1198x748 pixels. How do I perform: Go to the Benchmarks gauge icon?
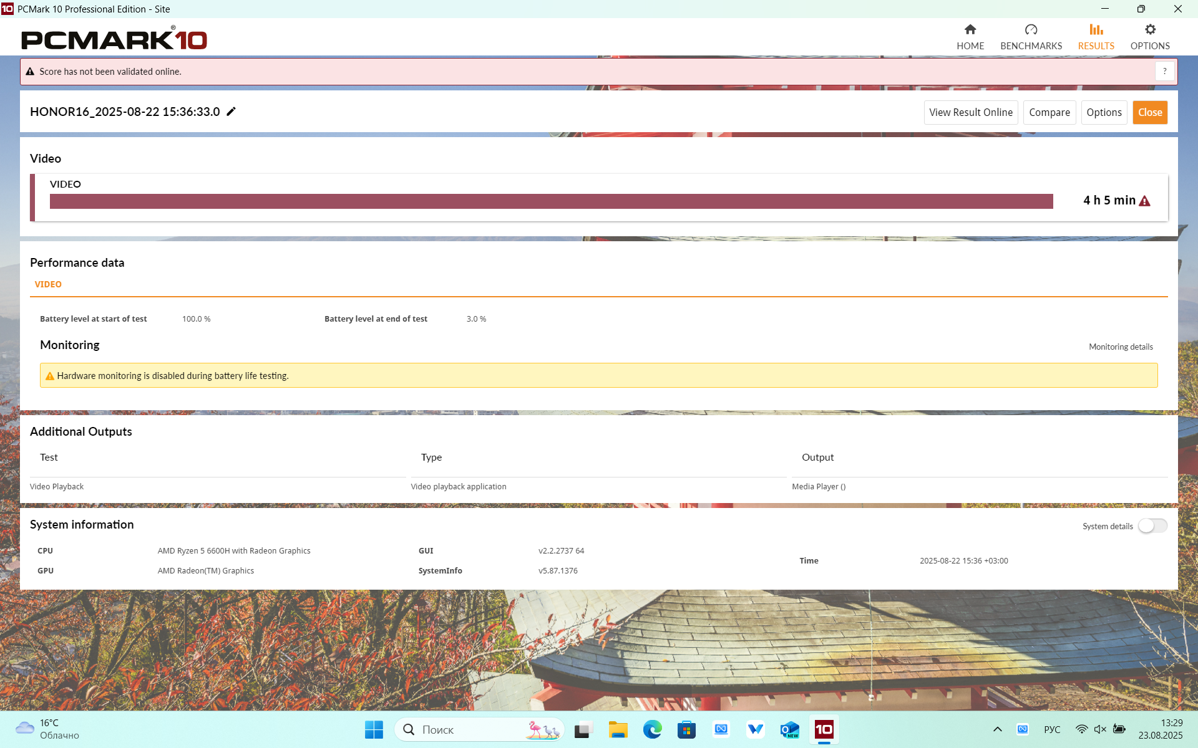click(1031, 30)
